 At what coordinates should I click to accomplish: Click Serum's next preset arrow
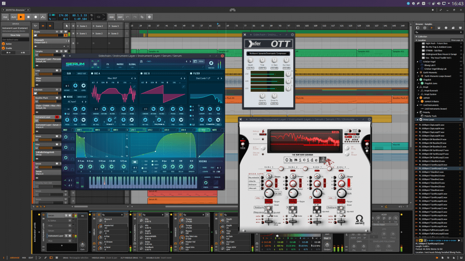click(190, 61)
